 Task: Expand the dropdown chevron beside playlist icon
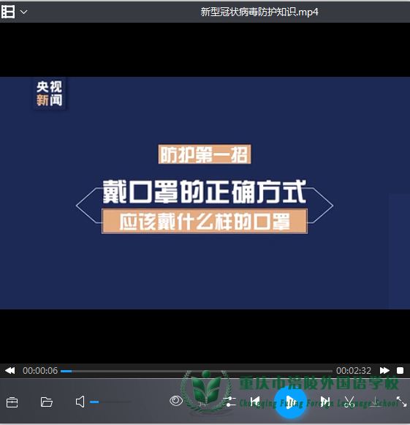(x=24, y=12)
